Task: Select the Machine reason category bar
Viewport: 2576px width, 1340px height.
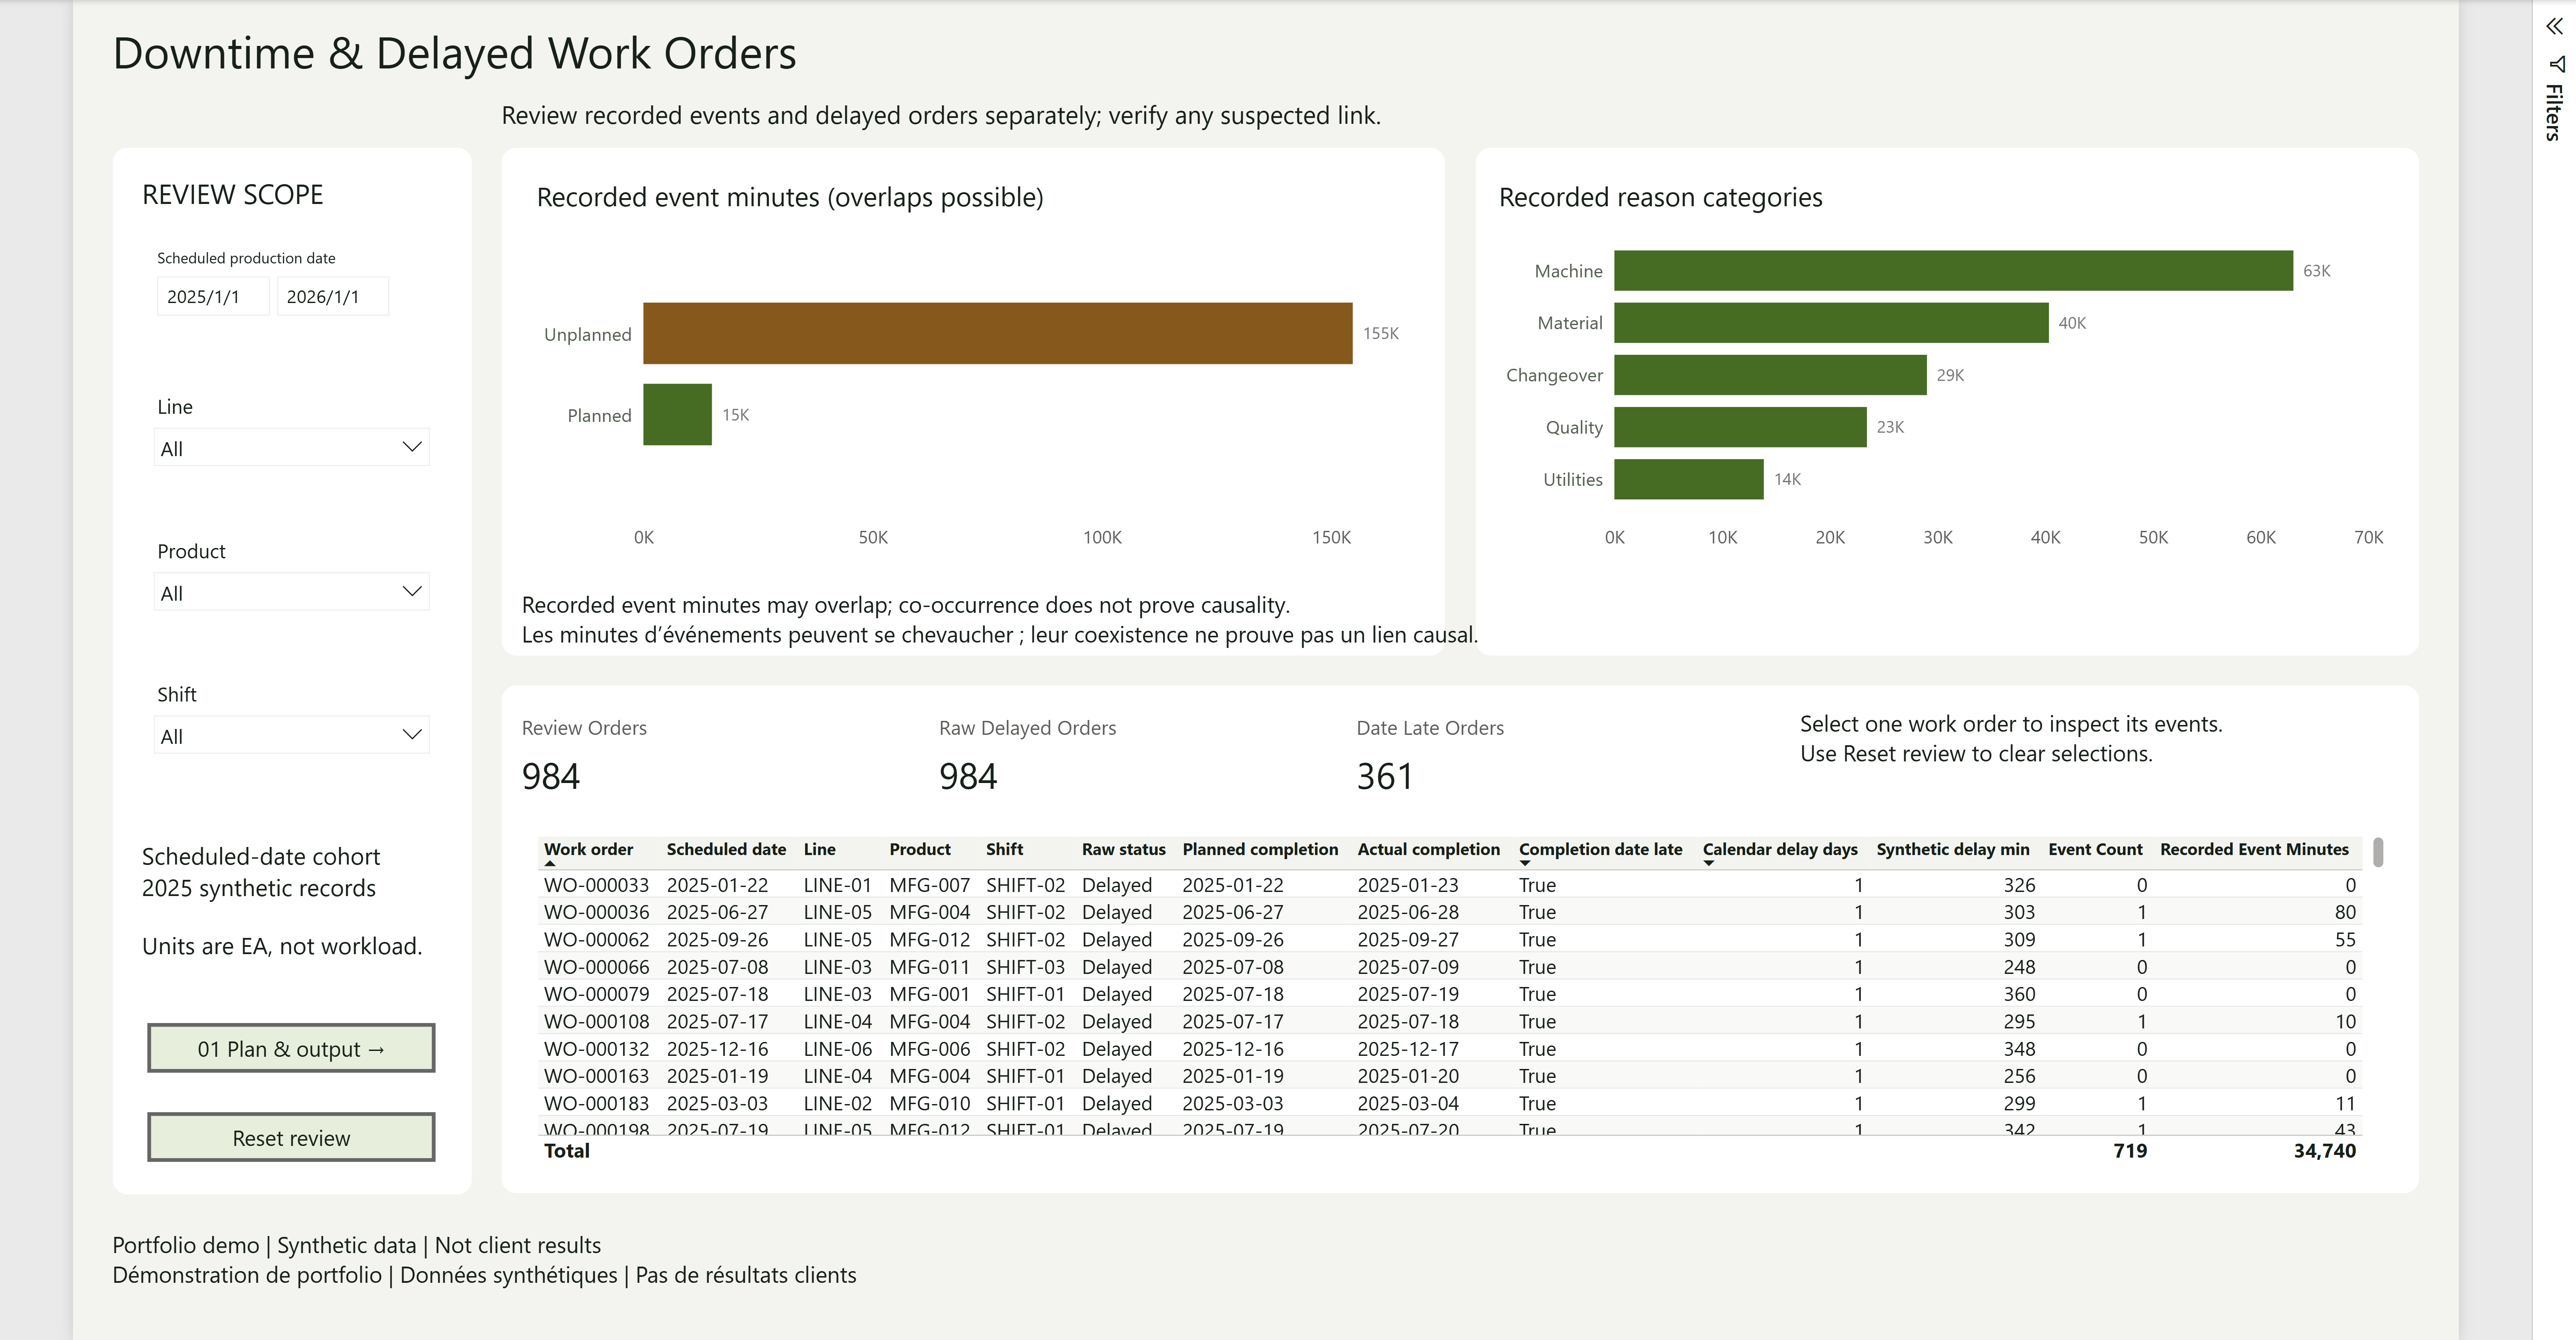Action: pos(1953,271)
